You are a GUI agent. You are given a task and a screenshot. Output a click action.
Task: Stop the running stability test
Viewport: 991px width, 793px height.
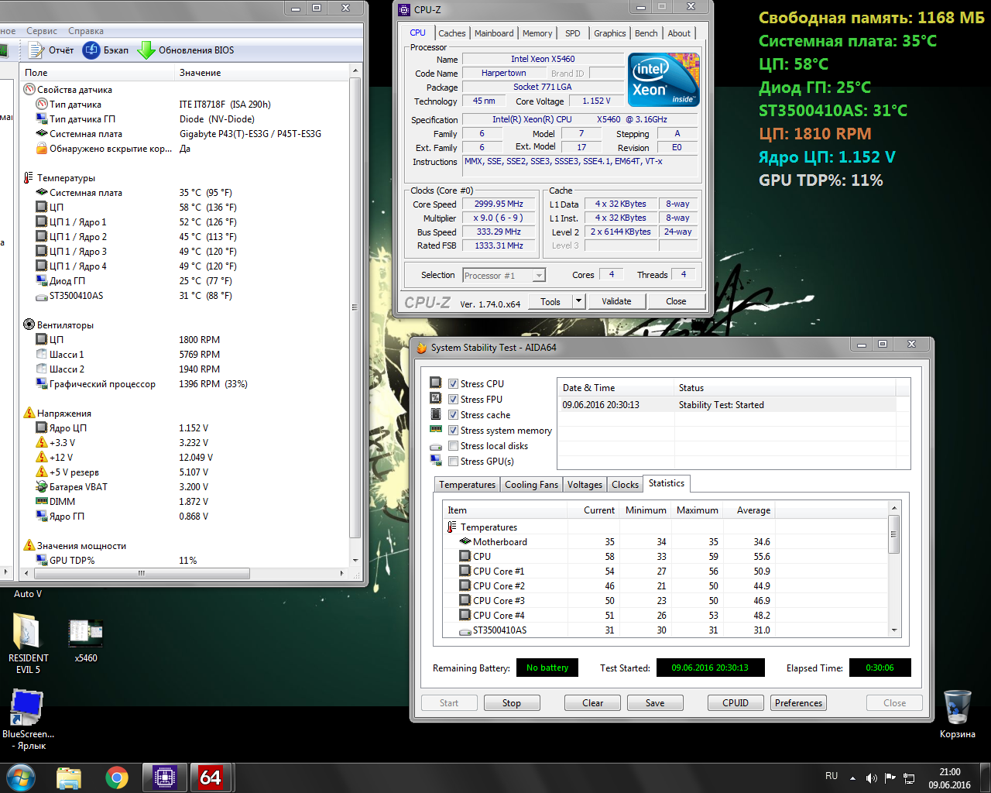(512, 703)
